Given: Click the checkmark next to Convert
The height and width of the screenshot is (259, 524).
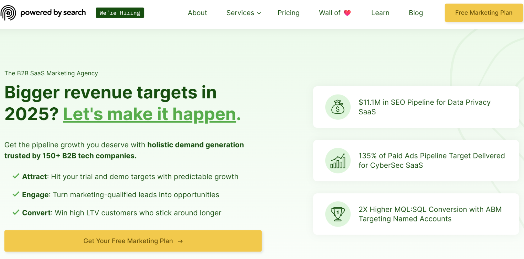Looking at the screenshot, I should pos(16,212).
